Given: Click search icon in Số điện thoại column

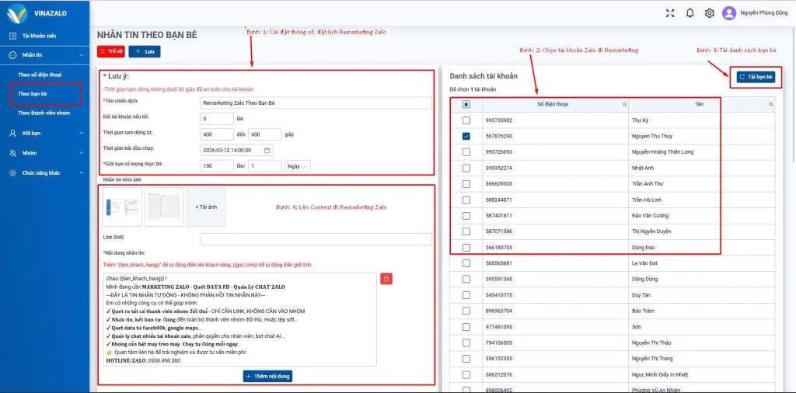Looking at the screenshot, I should tap(623, 104).
